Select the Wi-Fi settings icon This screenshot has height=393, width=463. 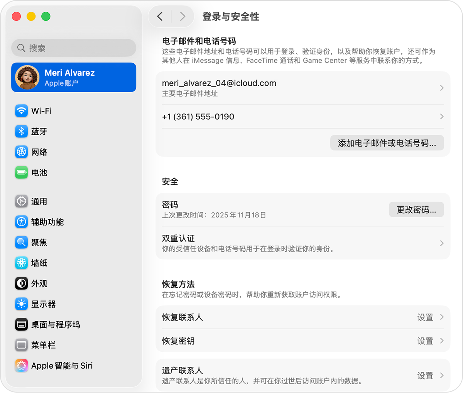pos(21,111)
